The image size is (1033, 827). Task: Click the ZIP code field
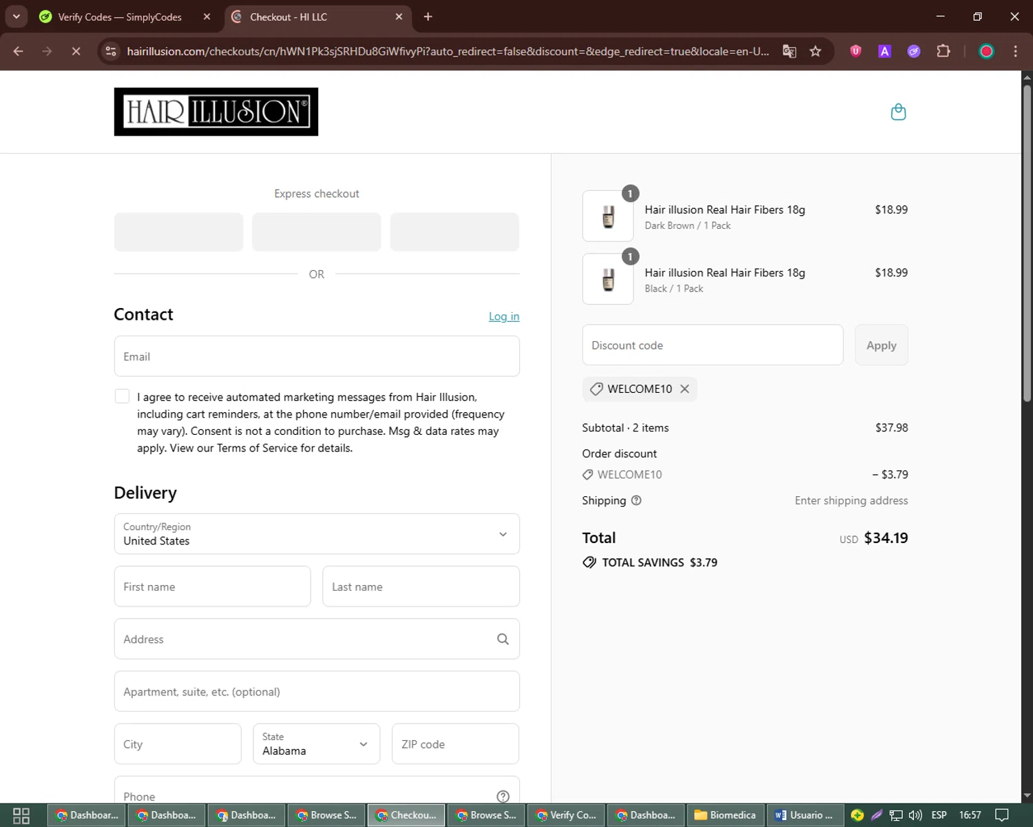click(455, 744)
